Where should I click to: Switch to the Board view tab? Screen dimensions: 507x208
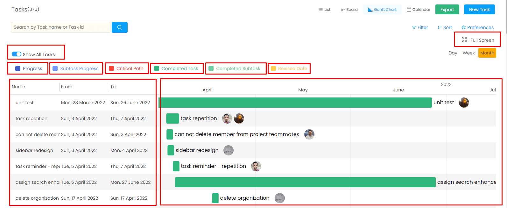tap(349, 10)
